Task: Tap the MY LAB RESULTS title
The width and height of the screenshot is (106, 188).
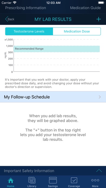Action: 53,19
